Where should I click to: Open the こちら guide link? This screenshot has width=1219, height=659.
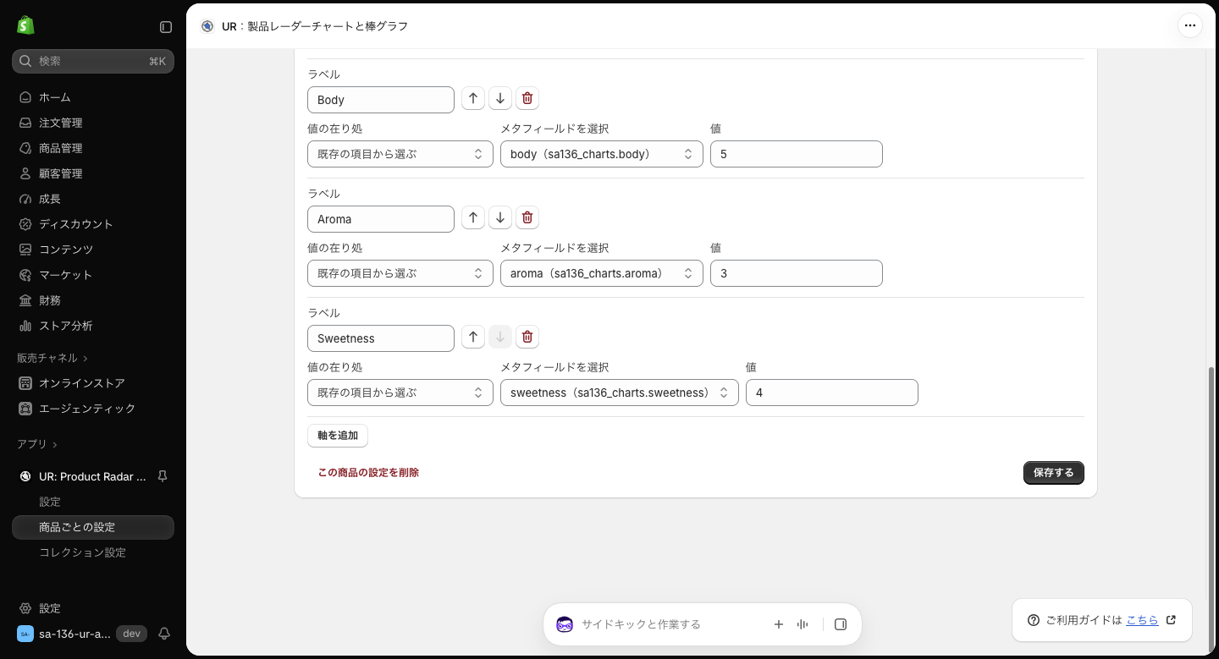(1142, 620)
